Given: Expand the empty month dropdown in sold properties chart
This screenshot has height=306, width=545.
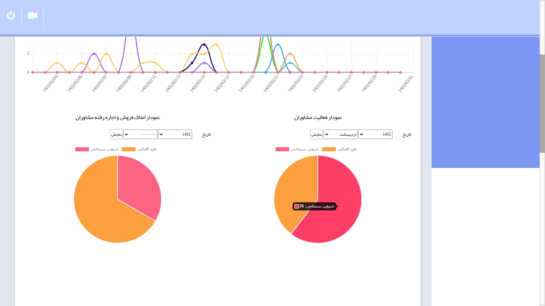Looking at the screenshot, I should 140,134.
